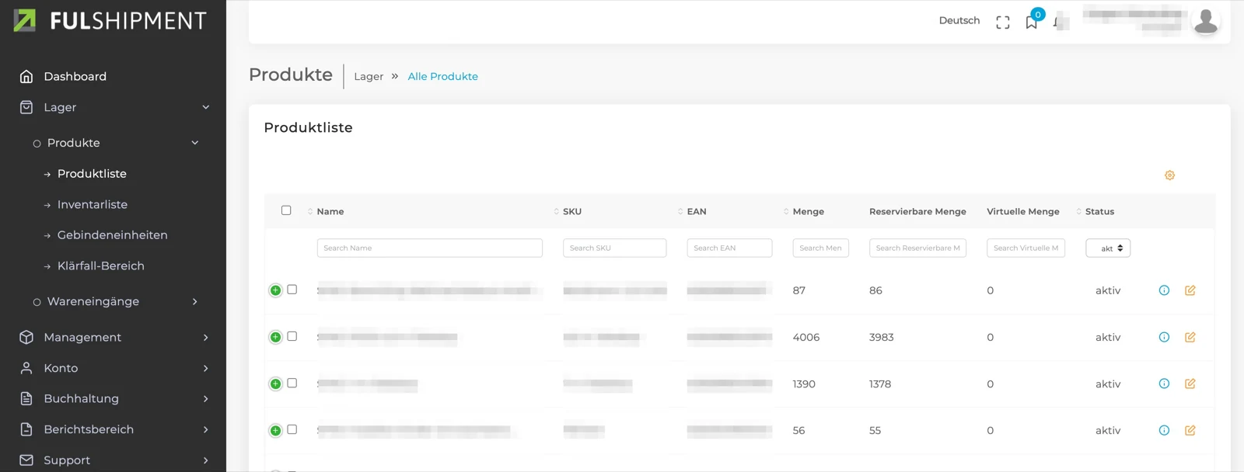Image resolution: width=1244 pixels, height=472 pixels.
Task: Show info for row Menge 56
Action: (1164, 430)
